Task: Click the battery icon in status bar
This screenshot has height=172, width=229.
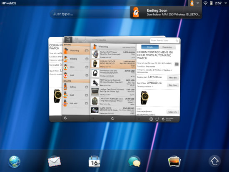Action: (x=211, y=3)
